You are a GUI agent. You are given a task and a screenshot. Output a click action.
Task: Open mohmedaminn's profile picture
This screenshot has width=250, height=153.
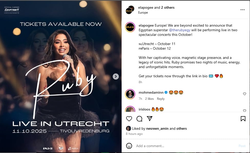click(130, 94)
